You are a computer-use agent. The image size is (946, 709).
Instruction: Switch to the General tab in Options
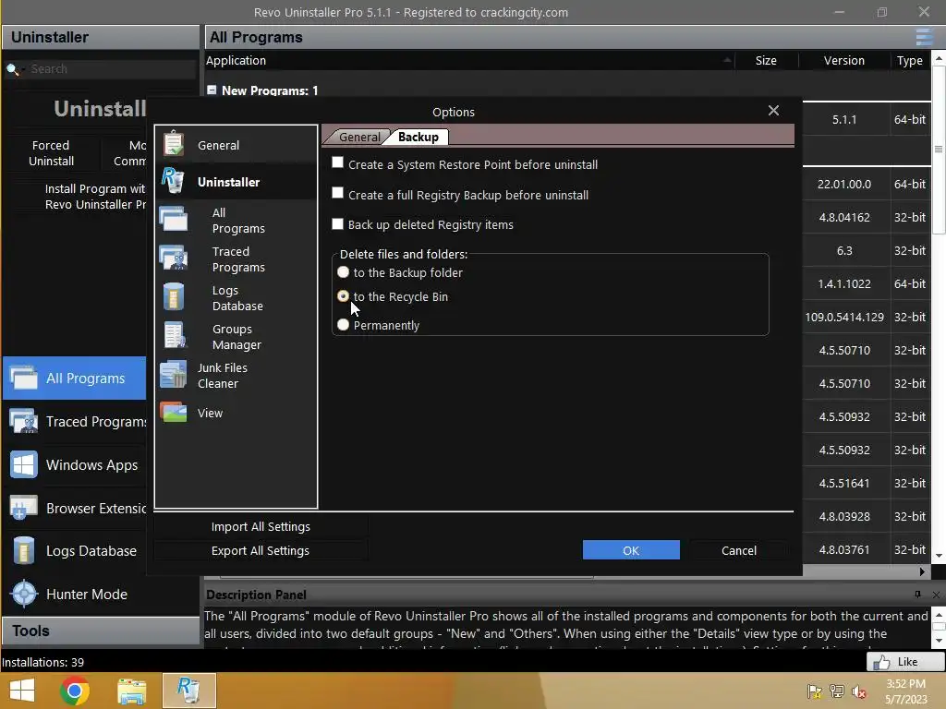(359, 137)
